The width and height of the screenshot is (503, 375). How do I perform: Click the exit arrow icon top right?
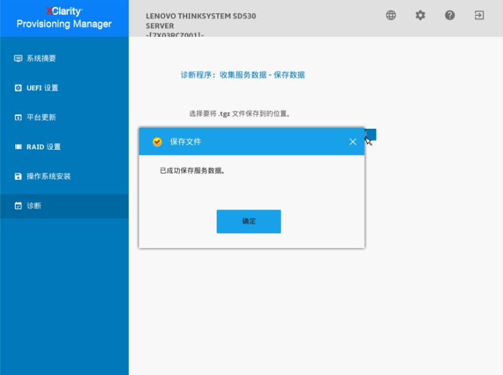point(478,15)
